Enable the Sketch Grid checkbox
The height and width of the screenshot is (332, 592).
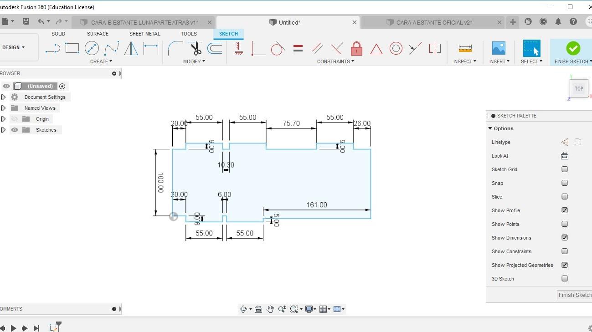pyautogui.click(x=565, y=169)
